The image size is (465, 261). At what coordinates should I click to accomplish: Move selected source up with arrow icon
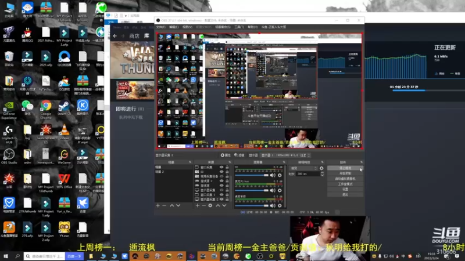point(217,205)
